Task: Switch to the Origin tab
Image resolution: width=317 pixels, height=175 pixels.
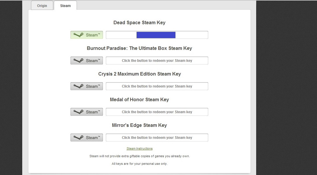Action: click(42, 6)
